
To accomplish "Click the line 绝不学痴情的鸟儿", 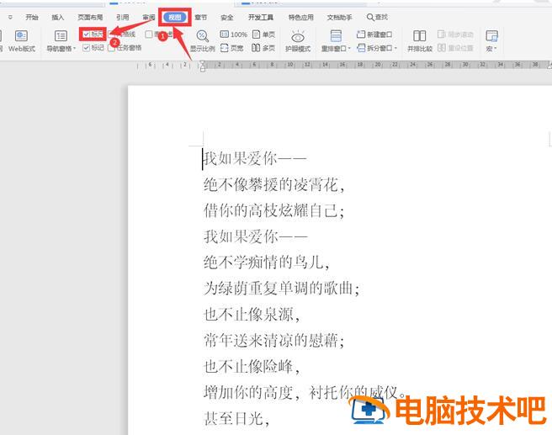I will point(267,263).
